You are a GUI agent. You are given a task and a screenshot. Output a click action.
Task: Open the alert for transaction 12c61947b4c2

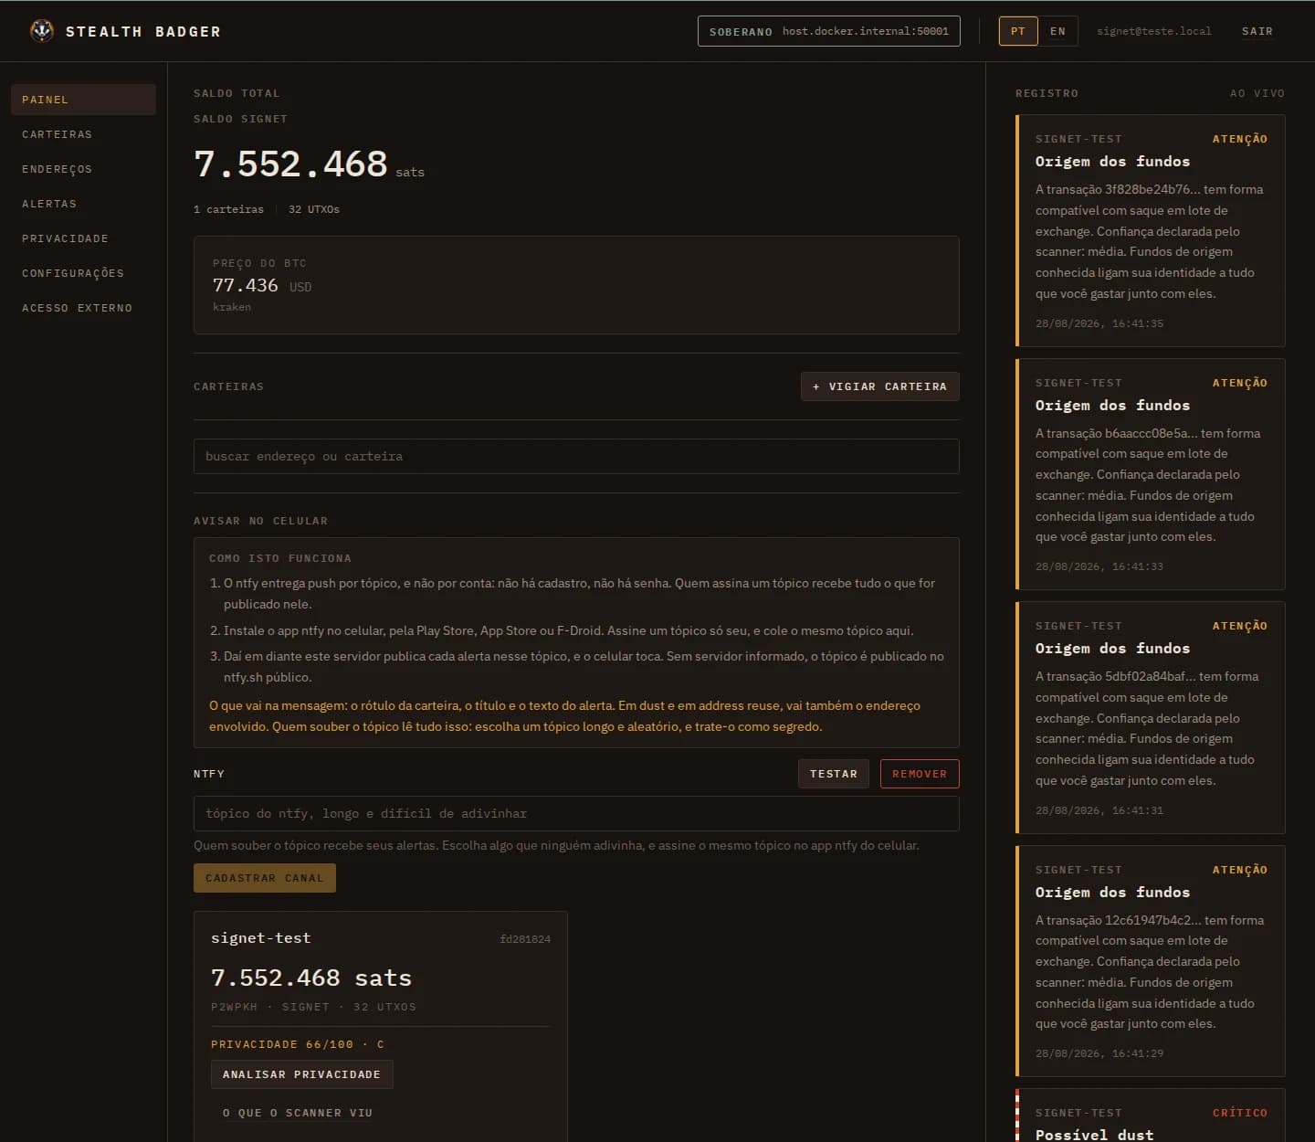pos(1151,961)
